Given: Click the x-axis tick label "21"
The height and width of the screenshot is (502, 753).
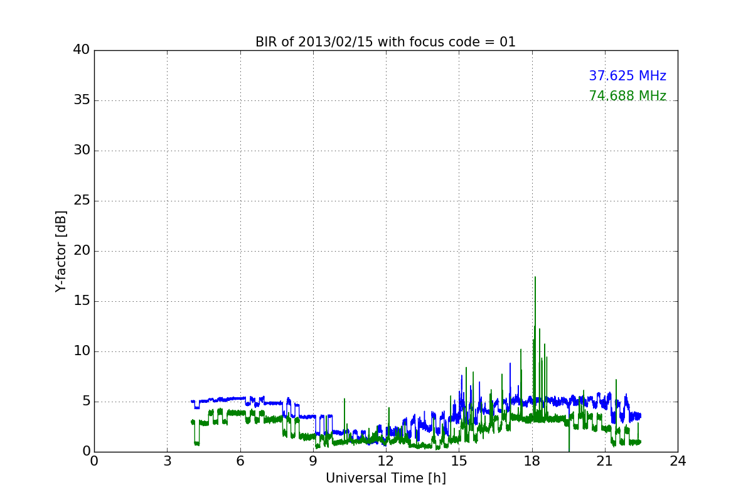Looking at the screenshot, I should point(605,461).
